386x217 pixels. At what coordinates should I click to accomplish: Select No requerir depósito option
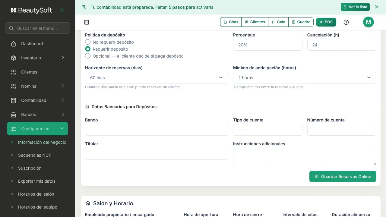88,42
